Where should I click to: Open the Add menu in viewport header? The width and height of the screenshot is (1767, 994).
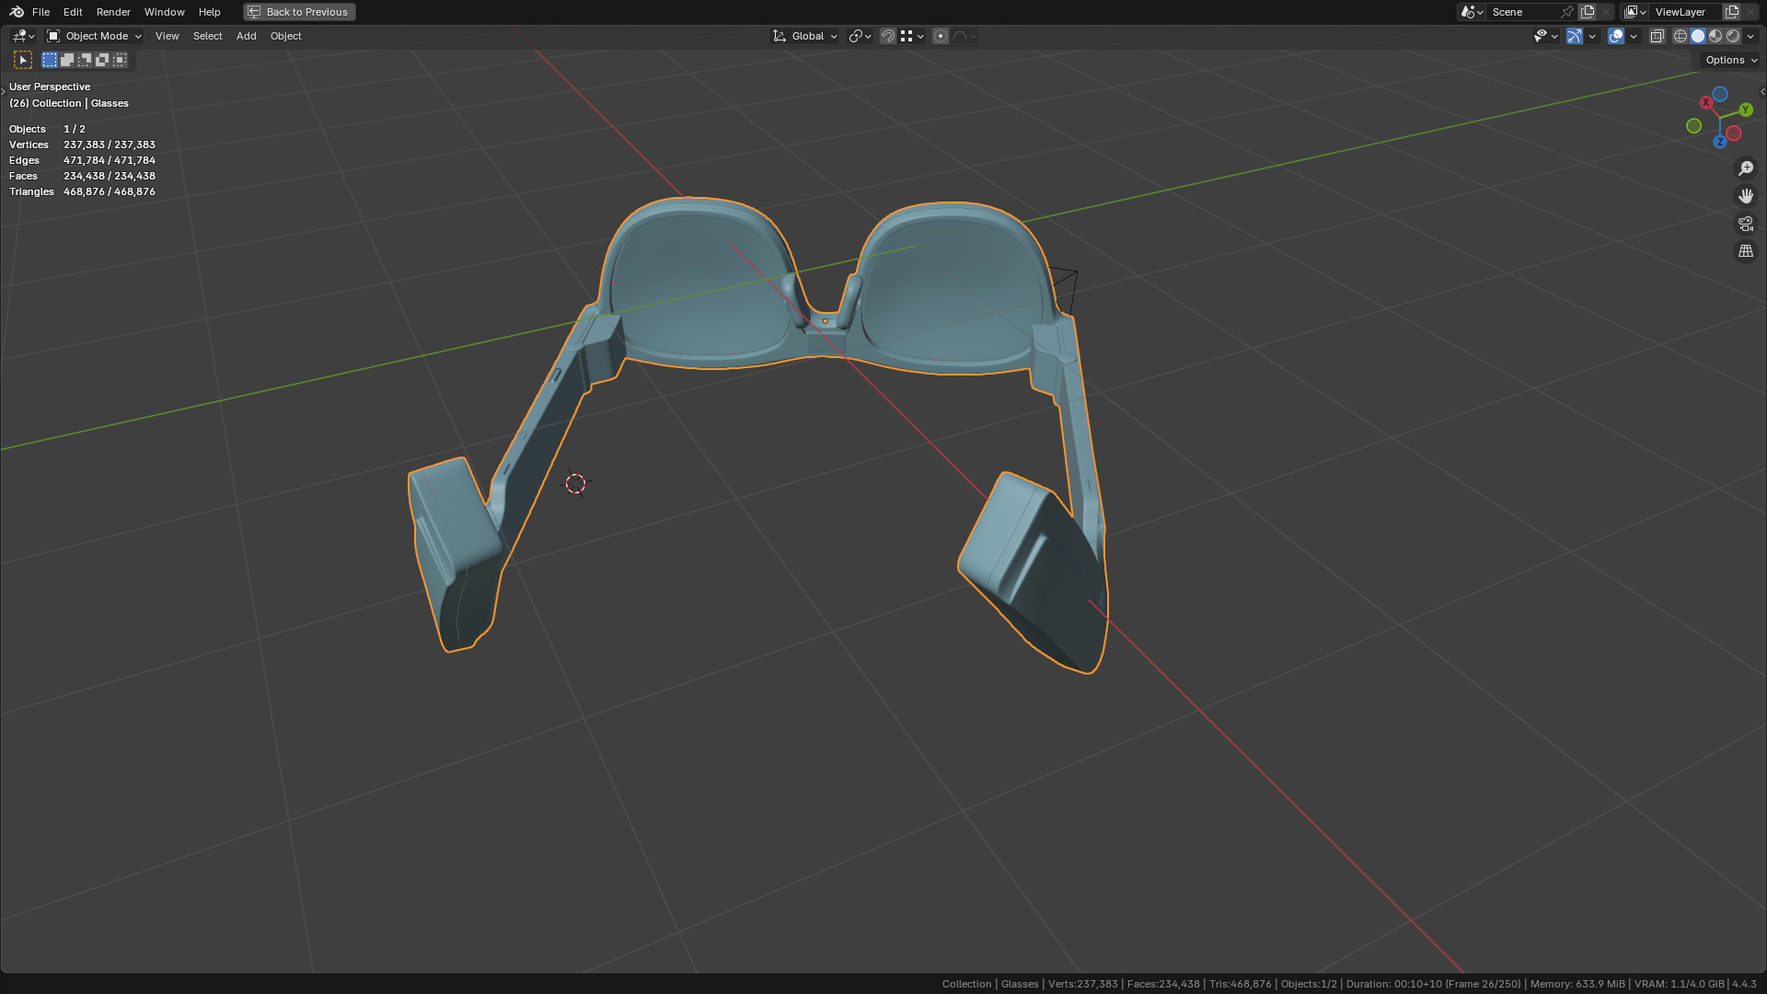pos(246,36)
